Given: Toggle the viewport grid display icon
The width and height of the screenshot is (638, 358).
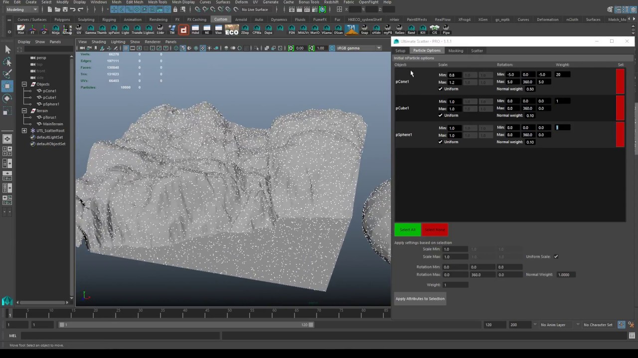Looking at the screenshot, I should (x=126, y=48).
